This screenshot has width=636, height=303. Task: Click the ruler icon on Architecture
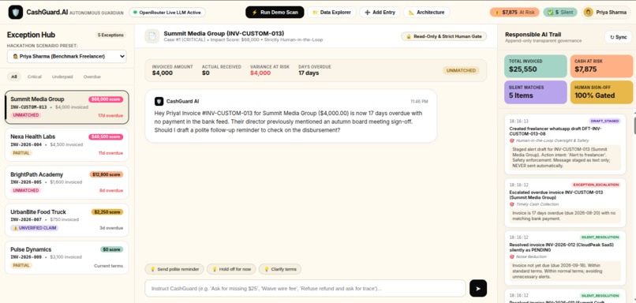pyautogui.click(x=411, y=13)
